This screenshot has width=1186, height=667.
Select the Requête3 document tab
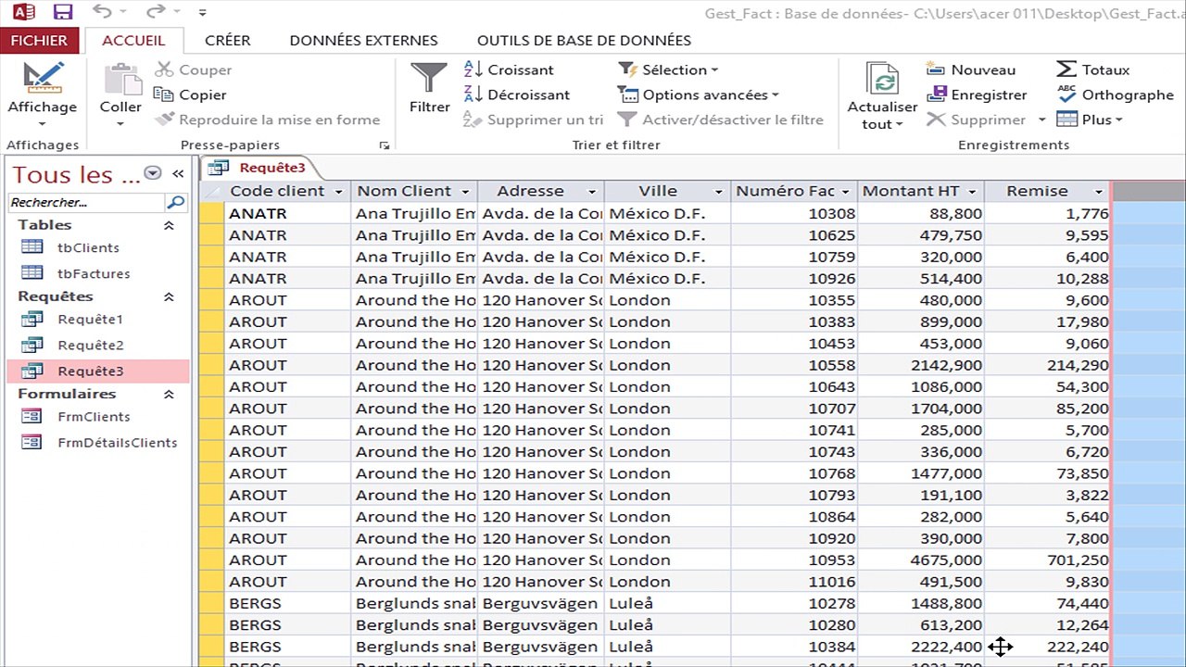tap(259, 168)
